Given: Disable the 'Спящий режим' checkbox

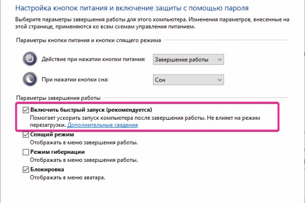Looking at the screenshot, I should pyautogui.click(x=26, y=134).
